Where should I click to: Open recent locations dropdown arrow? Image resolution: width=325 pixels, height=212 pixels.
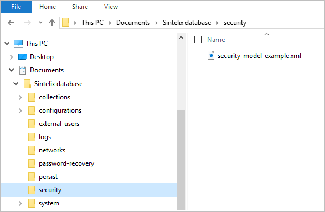click(x=40, y=22)
